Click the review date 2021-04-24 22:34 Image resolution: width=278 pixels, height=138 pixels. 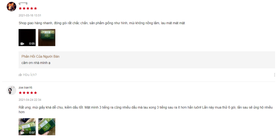(30, 100)
